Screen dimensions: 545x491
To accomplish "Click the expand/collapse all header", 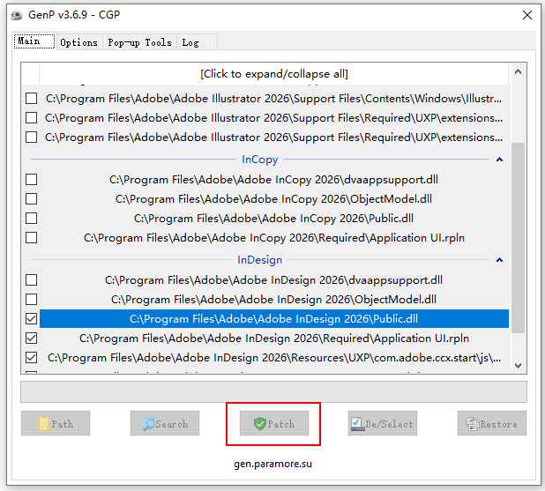I will click(273, 73).
